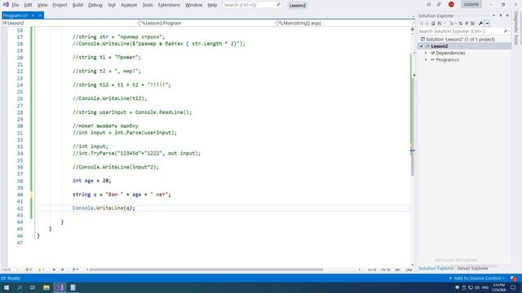Click the search magnifier in Solution Explorer
Viewport: 522px width, 293px height.
click(506, 31)
